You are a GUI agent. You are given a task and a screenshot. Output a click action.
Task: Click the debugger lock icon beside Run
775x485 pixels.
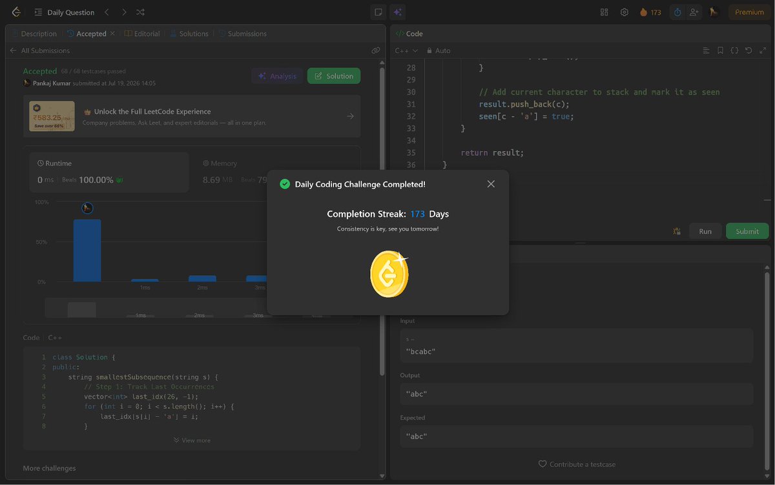pyautogui.click(x=677, y=231)
